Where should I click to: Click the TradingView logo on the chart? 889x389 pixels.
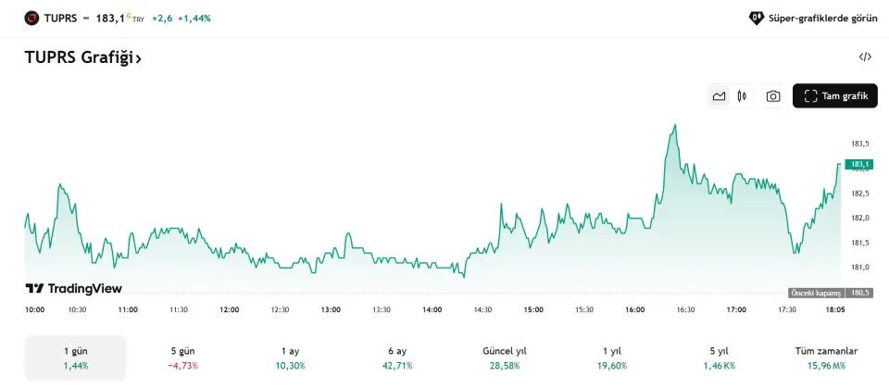point(73,289)
